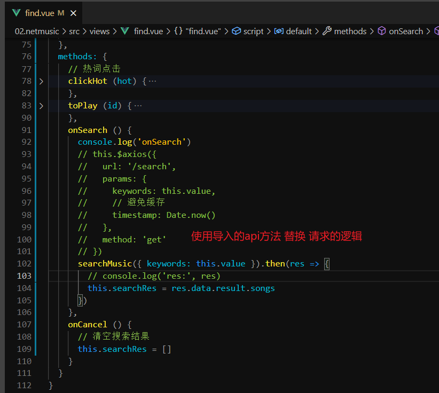Screen dimensions: 439x393
Task: Click the commented url '/search' line
Action: 127,167
